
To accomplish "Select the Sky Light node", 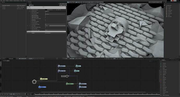I will pos(44,79).
